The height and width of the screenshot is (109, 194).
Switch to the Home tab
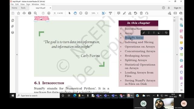point(14,8)
